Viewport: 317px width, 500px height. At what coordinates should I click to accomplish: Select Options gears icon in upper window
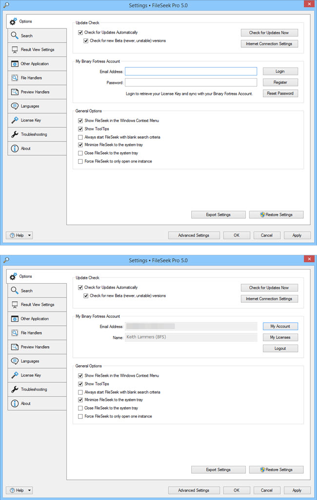(x=13, y=21)
